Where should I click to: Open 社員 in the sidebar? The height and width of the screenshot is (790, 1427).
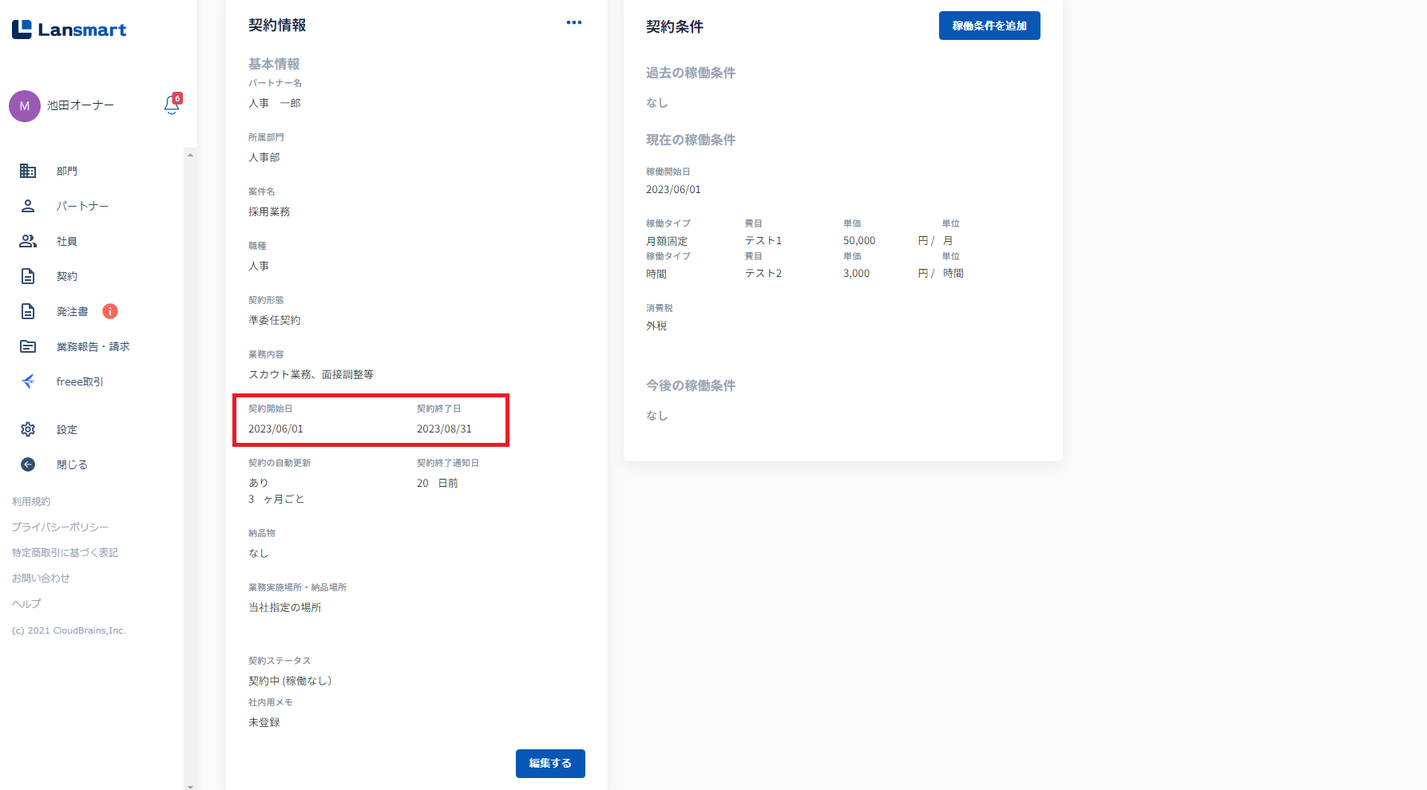(67, 241)
